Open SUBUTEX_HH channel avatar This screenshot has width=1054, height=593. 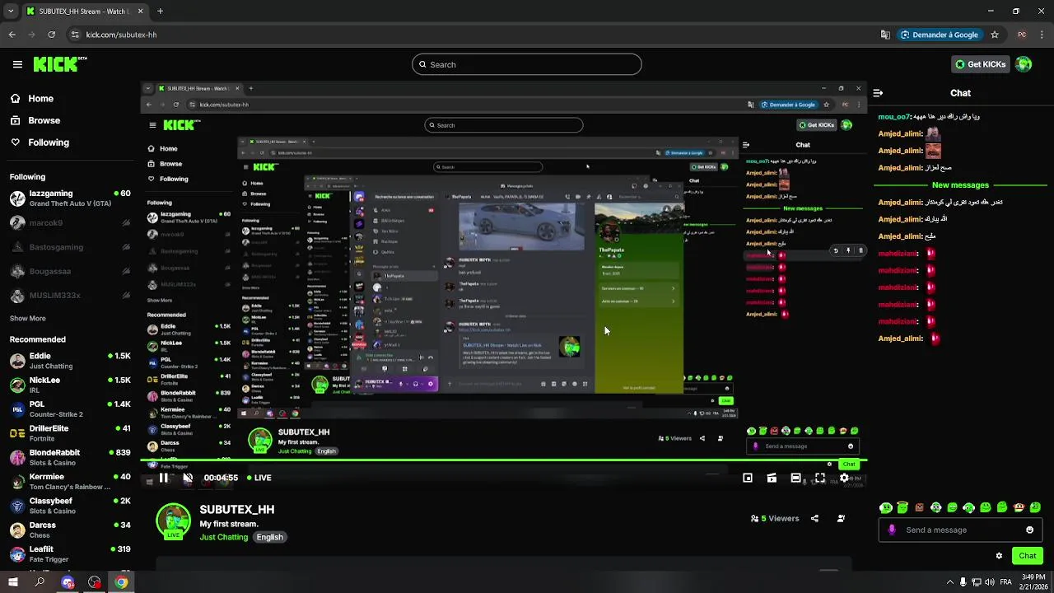(173, 521)
